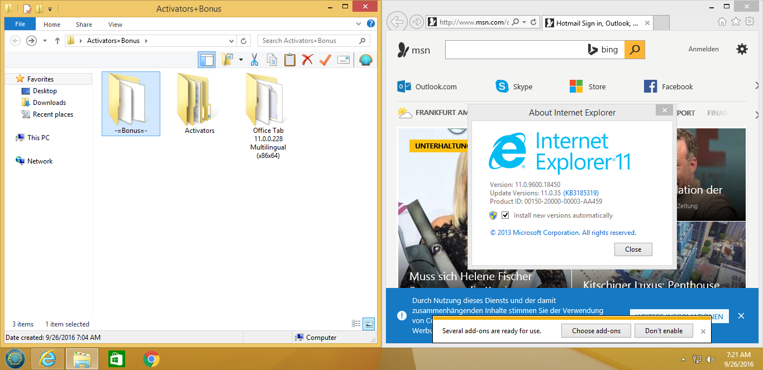763x370 pixels.
Task: Select the -=Bonus=- folder
Action: pyautogui.click(x=131, y=104)
